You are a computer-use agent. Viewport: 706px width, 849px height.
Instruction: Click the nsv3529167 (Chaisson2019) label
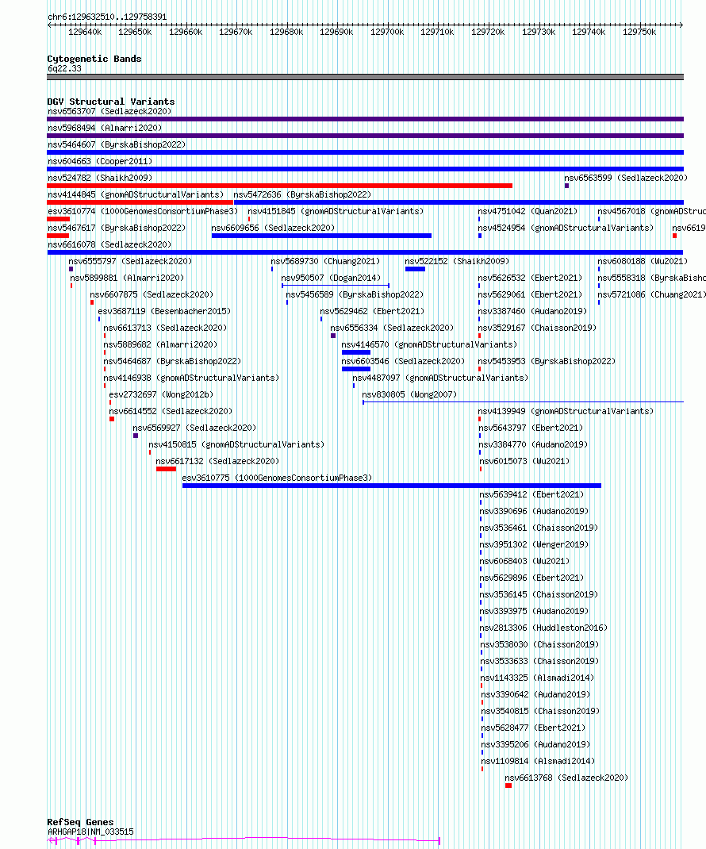pyautogui.click(x=537, y=328)
